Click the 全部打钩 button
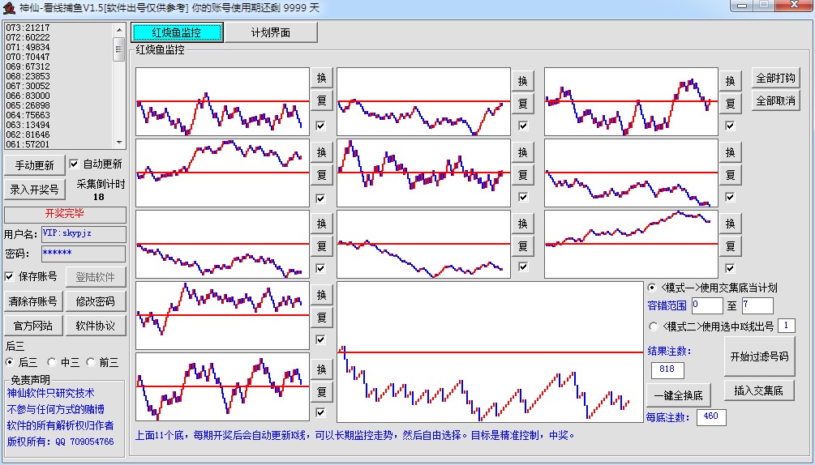The width and height of the screenshot is (815, 465). pyautogui.click(x=775, y=79)
